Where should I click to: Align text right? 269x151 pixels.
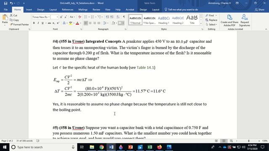point(94,23)
